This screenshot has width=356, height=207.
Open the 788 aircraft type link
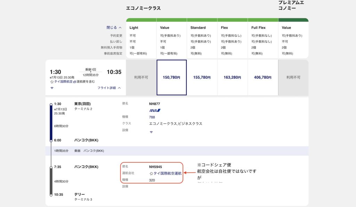152,117
